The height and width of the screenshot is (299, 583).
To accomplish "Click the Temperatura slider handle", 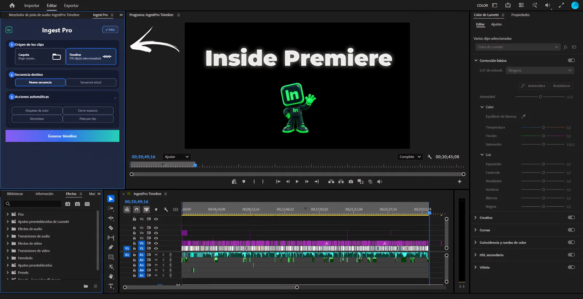I will click(x=543, y=127).
